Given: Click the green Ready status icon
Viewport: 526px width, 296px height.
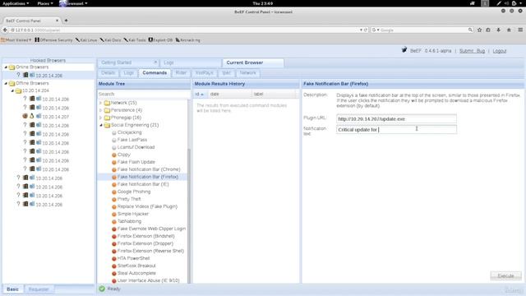Looking at the screenshot, I should [102, 289].
